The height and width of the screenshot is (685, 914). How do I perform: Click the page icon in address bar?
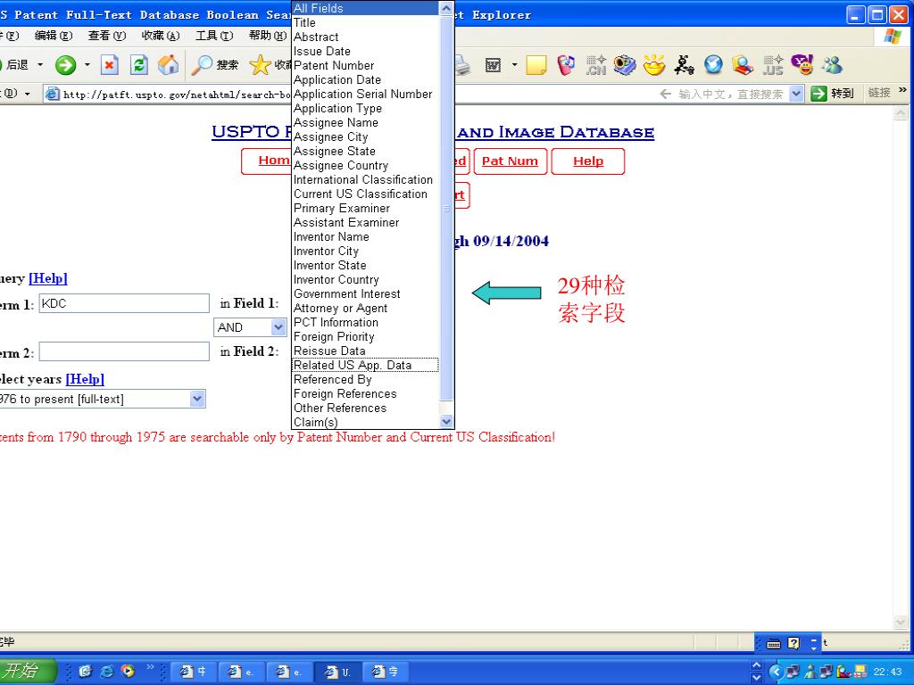53,94
